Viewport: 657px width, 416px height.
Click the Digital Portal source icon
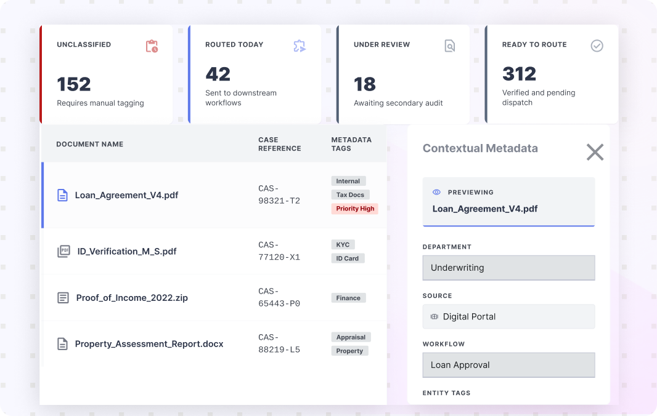[x=435, y=316]
